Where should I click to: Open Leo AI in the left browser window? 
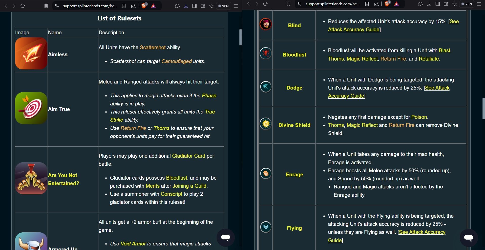[x=212, y=6]
